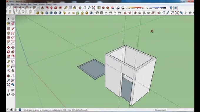
Task: Open the Window menu
Action: tap(42, 4)
